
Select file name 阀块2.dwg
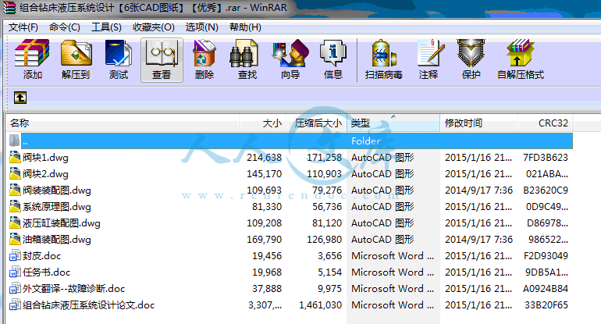coord(45,174)
